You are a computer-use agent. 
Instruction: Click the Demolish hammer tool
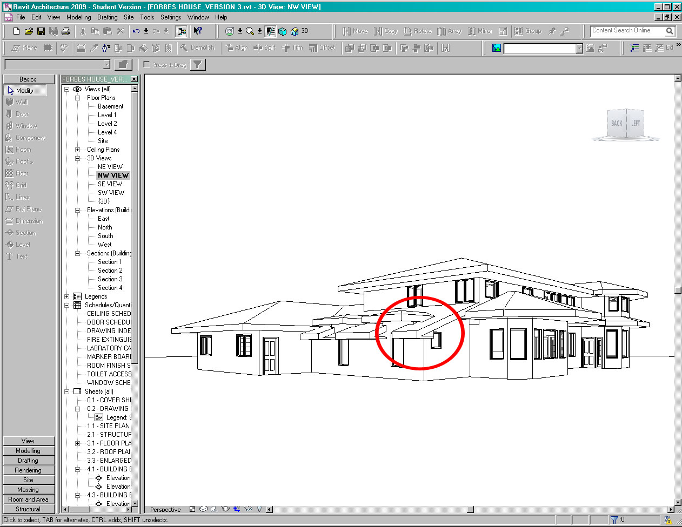(197, 48)
